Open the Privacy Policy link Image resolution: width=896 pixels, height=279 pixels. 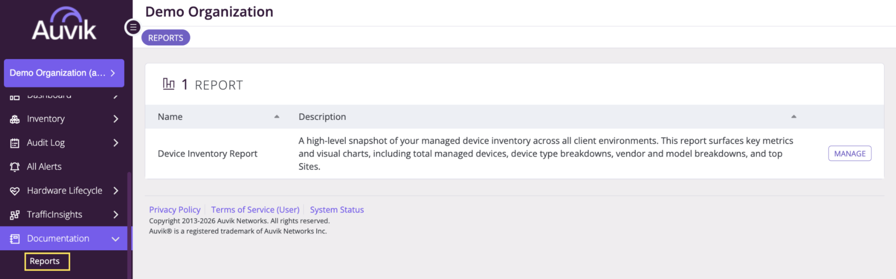click(174, 210)
